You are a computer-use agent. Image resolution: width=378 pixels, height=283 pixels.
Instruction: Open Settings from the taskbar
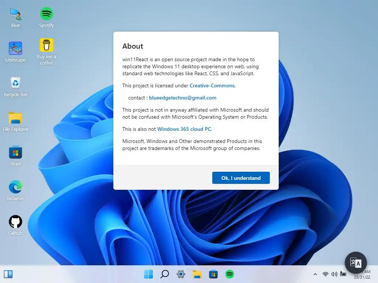click(181, 274)
